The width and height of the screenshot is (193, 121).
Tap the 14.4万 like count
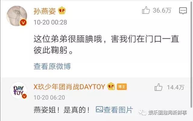[176, 87]
